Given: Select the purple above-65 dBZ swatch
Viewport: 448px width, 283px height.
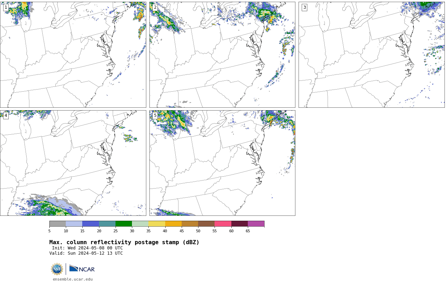Looking at the screenshot, I should point(256,224).
